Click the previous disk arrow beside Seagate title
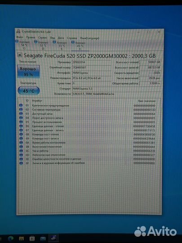 click(x=20, y=55)
